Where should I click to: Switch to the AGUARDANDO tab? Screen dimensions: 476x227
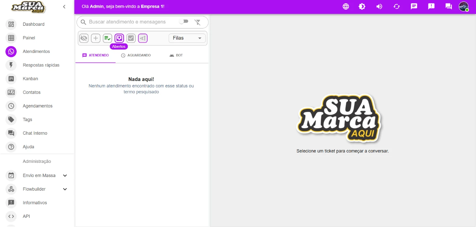pyautogui.click(x=136, y=55)
